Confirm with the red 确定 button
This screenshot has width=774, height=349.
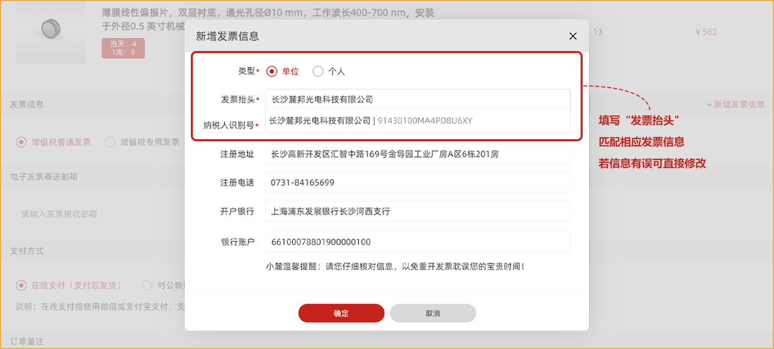tap(341, 314)
